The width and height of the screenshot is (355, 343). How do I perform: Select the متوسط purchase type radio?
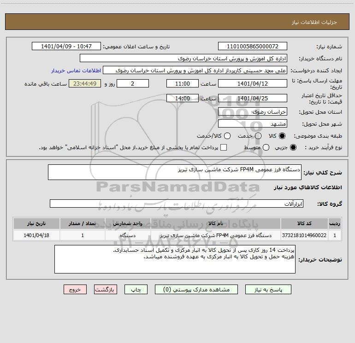pyautogui.click(x=266, y=147)
